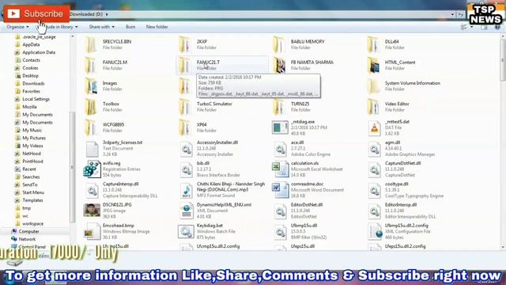The image size is (506, 285).
Task: Click the bib.dll file name
Action: pyautogui.click(x=203, y=163)
